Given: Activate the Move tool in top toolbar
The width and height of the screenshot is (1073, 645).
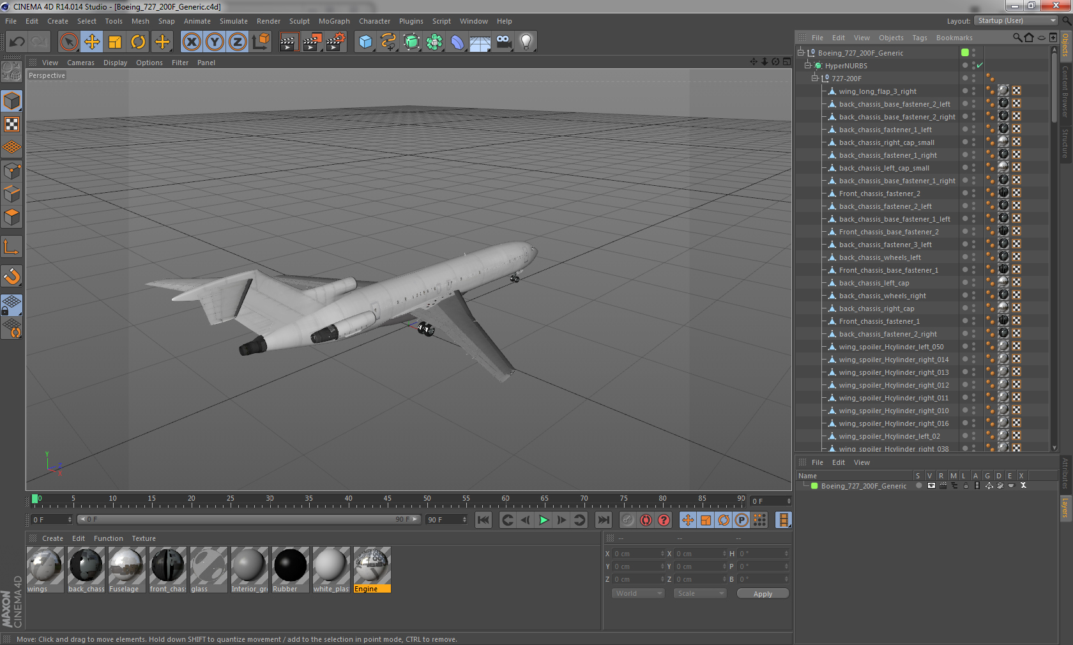Looking at the screenshot, I should [x=92, y=42].
